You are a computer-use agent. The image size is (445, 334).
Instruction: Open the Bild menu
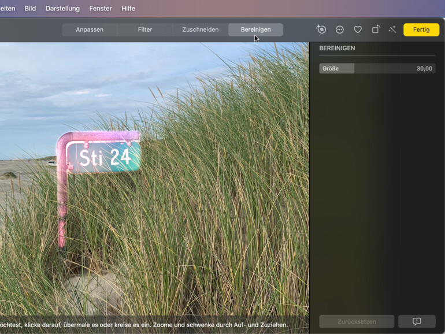pos(30,9)
